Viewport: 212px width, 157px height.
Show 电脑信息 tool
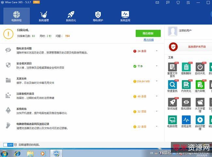click(173, 121)
